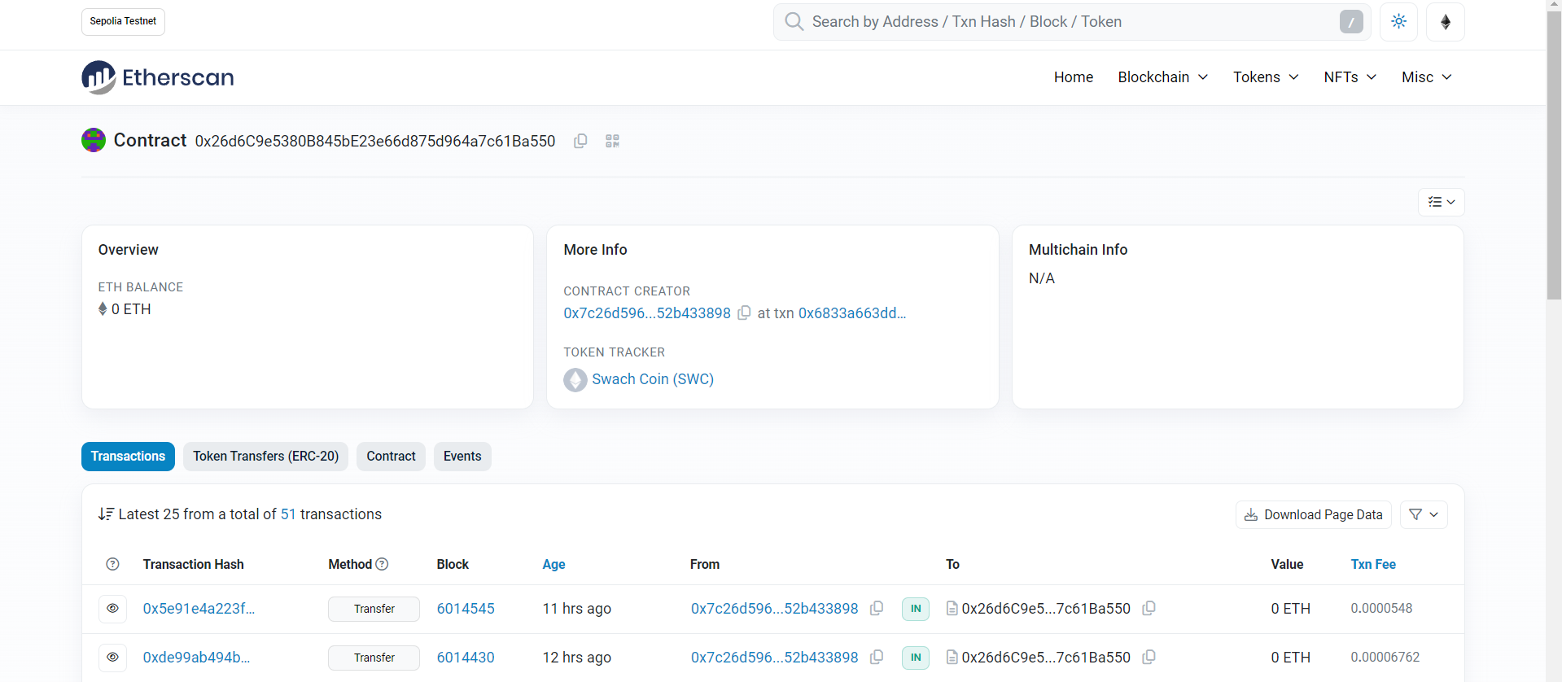Toggle the Txn Fee column header

pyautogui.click(x=1373, y=564)
